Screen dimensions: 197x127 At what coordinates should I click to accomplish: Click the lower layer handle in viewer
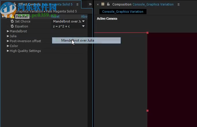click(147, 111)
